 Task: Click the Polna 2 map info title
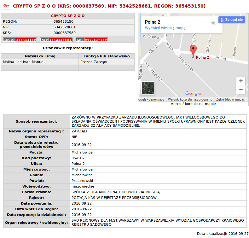[x=153, y=22]
